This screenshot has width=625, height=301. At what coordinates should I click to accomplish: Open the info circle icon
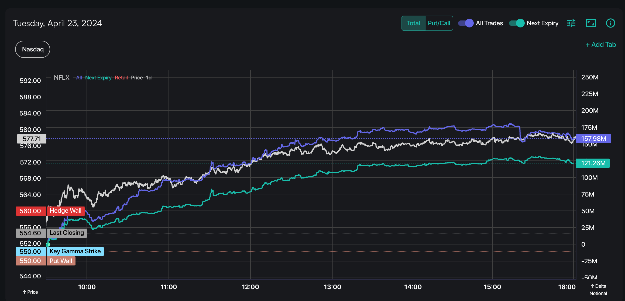click(610, 23)
